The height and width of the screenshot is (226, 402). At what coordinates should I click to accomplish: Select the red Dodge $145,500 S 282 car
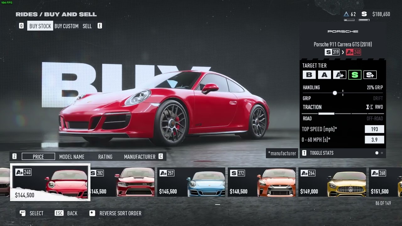[x=122, y=182]
